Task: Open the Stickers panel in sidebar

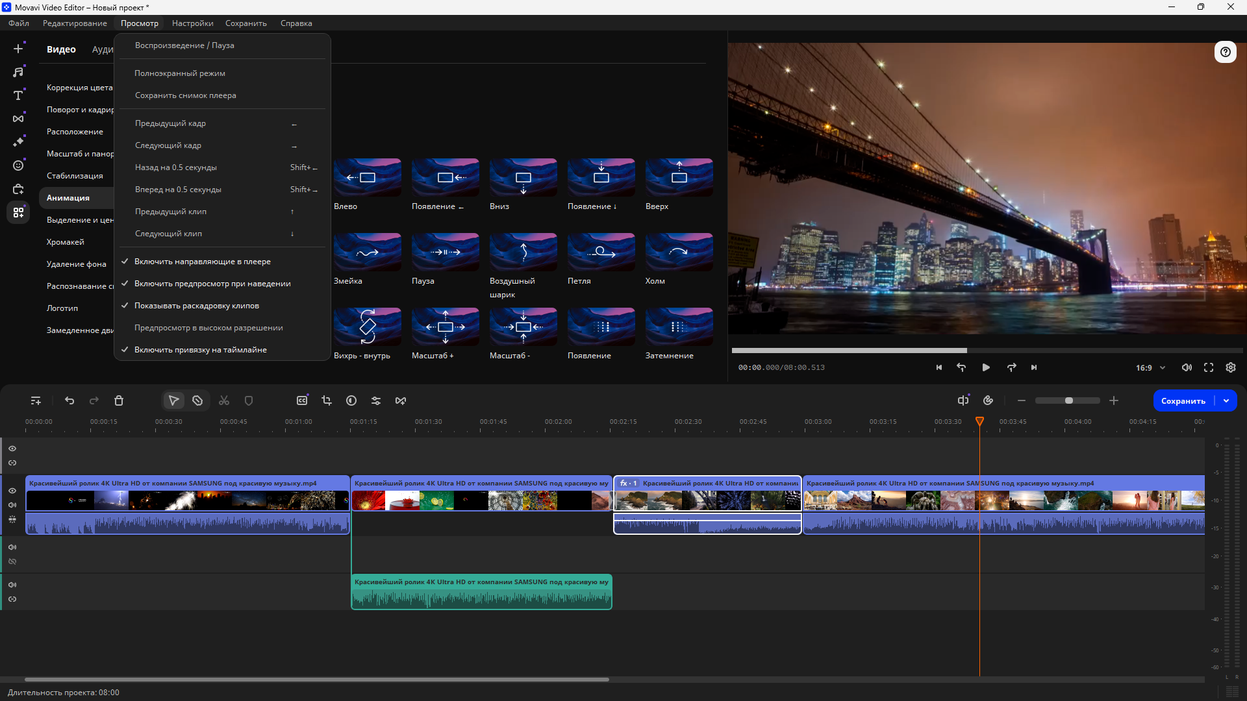Action: pyautogui.click(x=18, y=166)
